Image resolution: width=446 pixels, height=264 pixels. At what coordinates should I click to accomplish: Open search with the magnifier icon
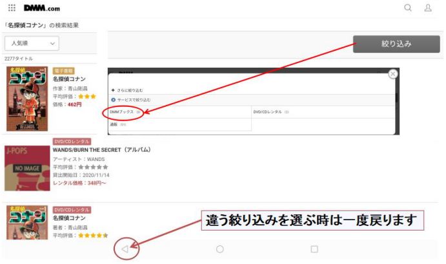408,8
